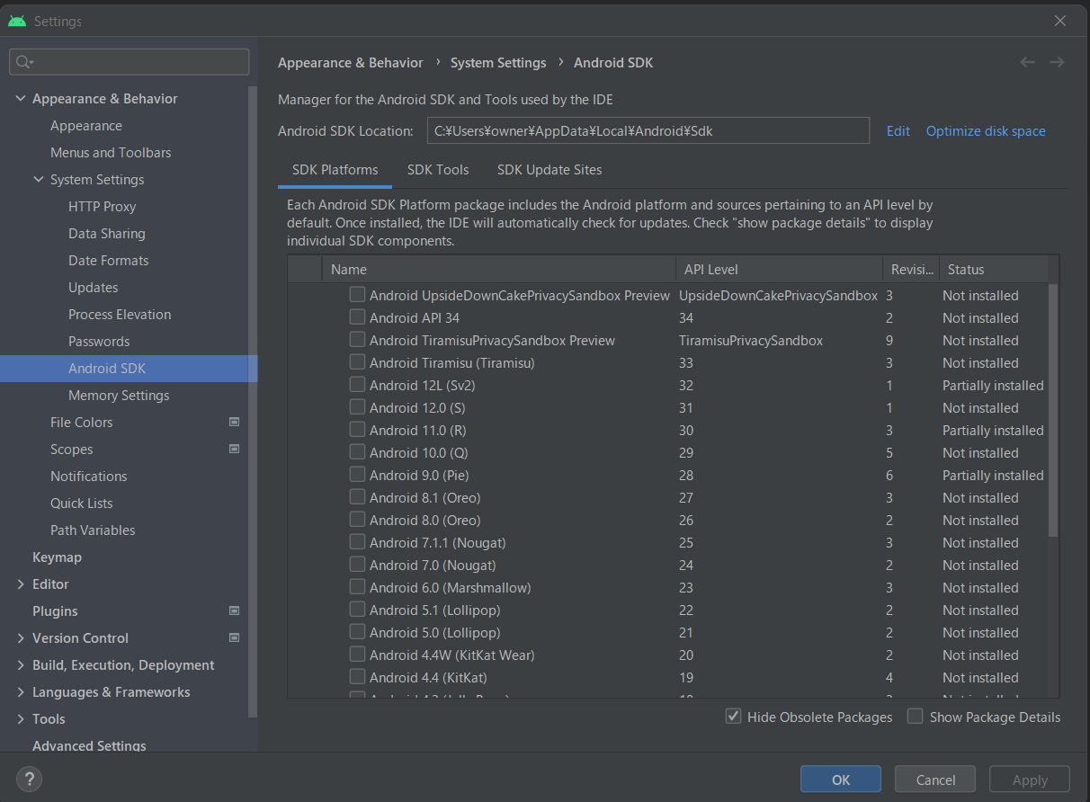Sort the table by API Level header
1090x802 pixels.
tap(779, 269)
